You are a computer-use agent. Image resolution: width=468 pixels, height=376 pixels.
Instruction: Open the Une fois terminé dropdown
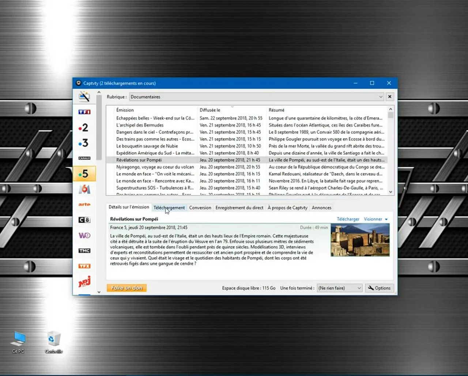coord(340,288)
